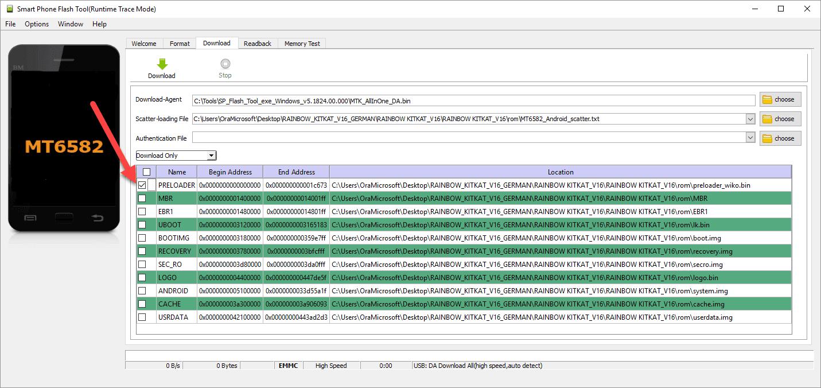
Task: Click the USB: DA Download All status text
Action: 478,366
